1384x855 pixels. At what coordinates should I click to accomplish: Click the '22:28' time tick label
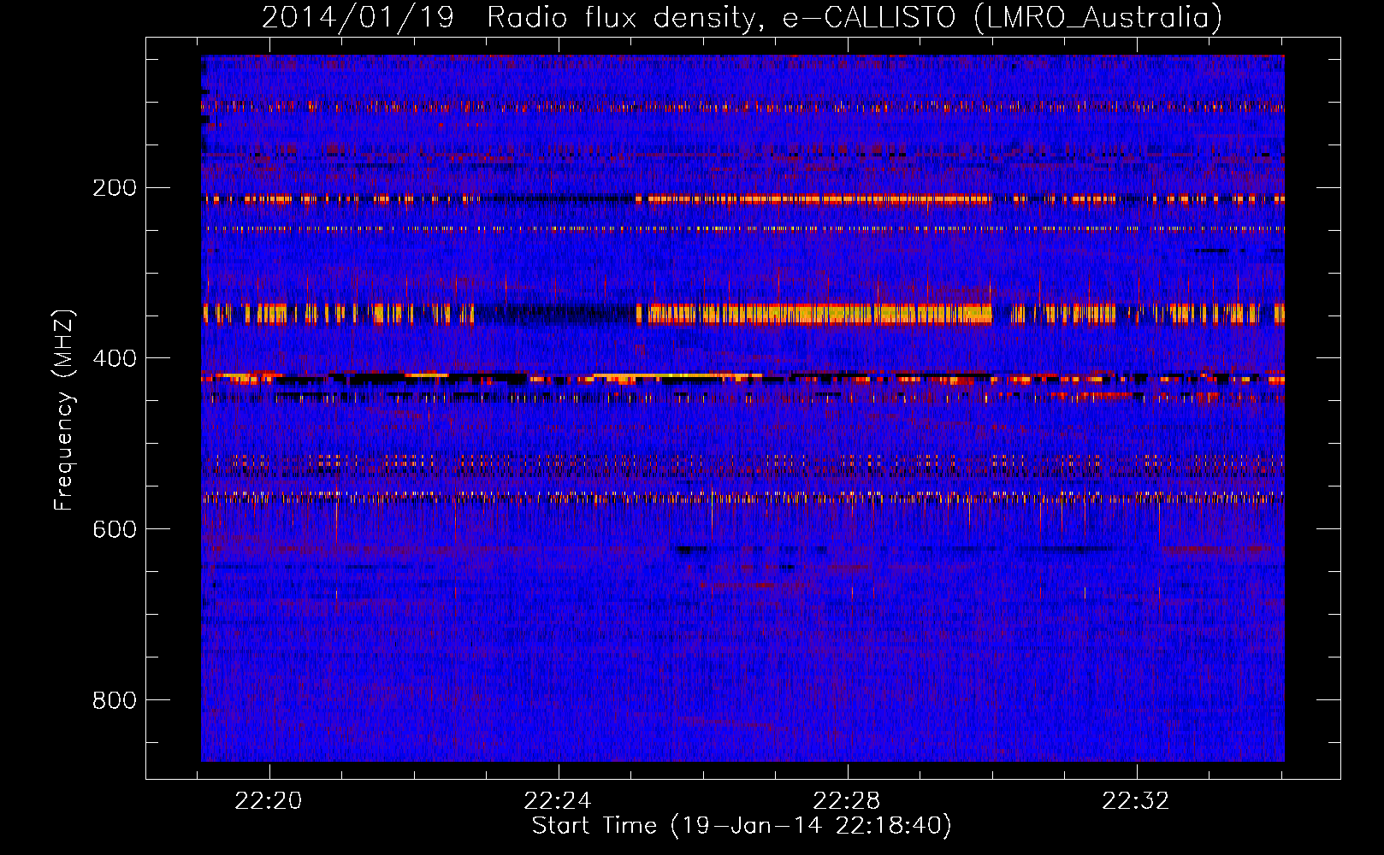pos(847,801)
